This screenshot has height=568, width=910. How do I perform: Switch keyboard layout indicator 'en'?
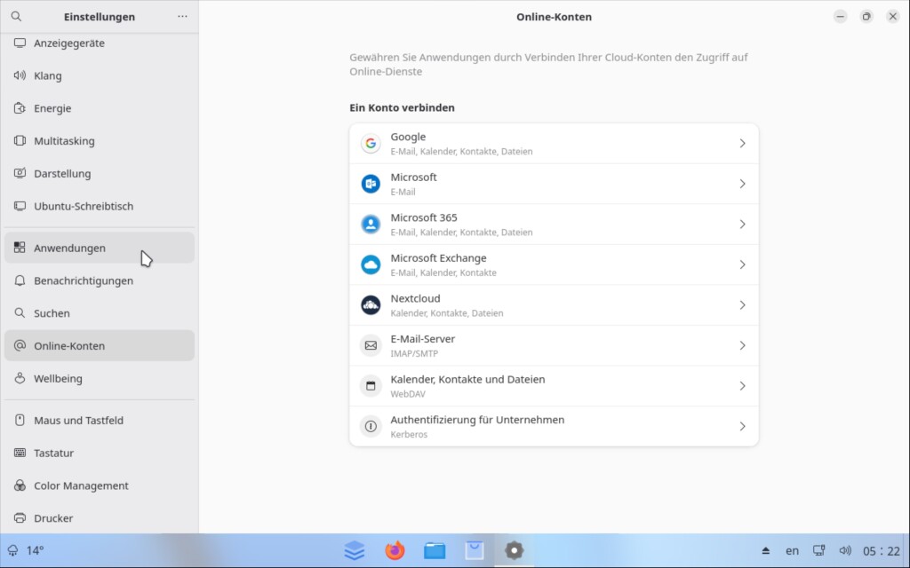click(792, 550)
